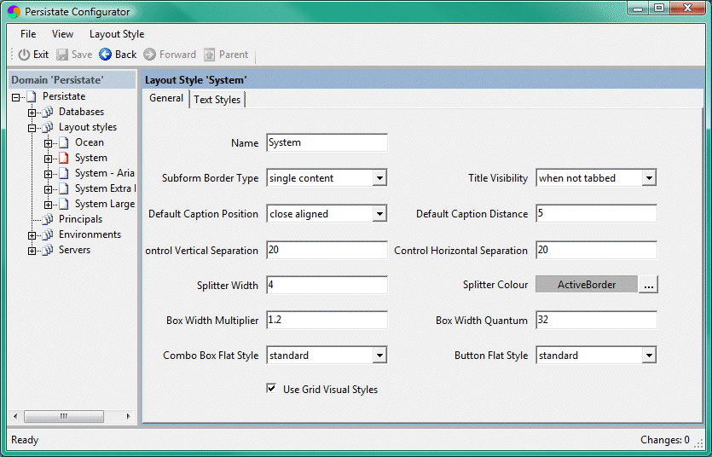
Task: Click the Persistate Configurator app icon in title bar
Action: (14, 11)
